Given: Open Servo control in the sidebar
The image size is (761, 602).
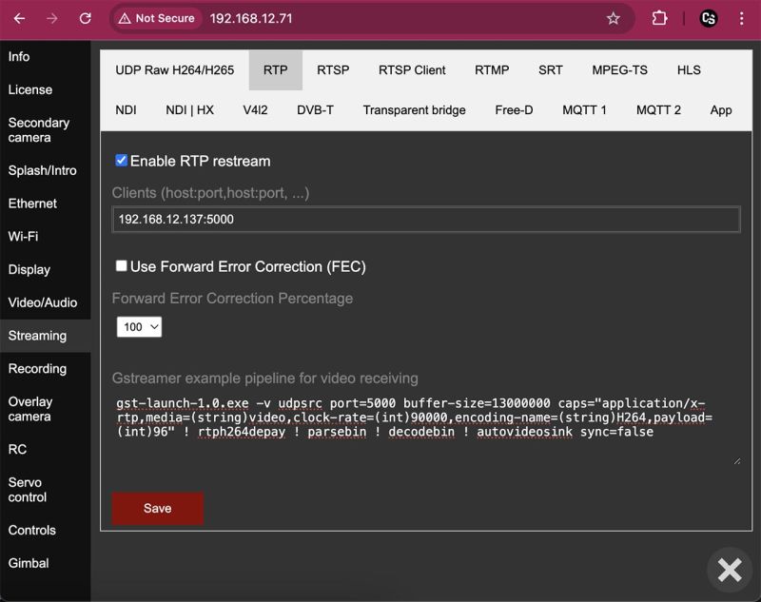Looking at the screenshot, I should point(45,490).
